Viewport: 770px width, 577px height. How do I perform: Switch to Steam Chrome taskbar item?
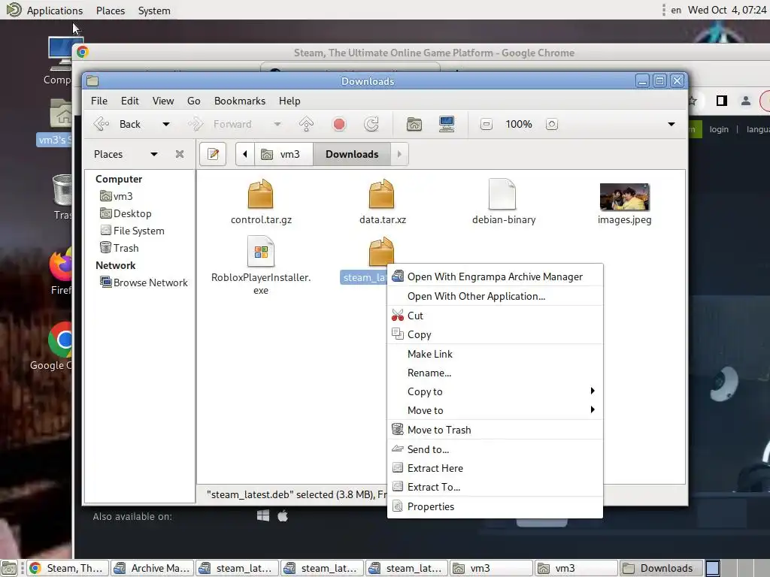click(68, 568)
